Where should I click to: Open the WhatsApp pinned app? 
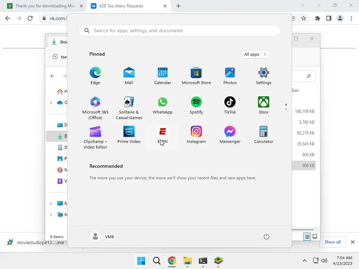(163, 105)
